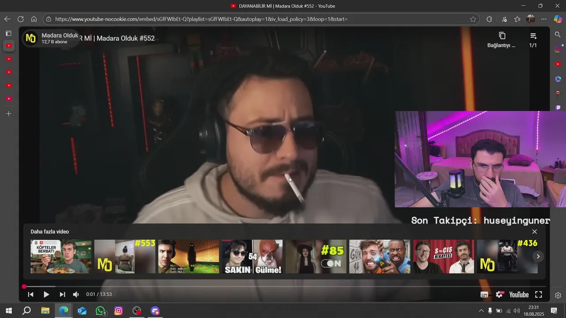Image resolution: width=566 pixels, height=318 pixels.
Task: Click the address bar URL field
Action: [x=261, y=19]
